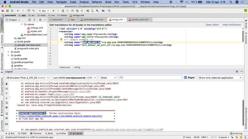Open the VCS menu
248x139 pixels.
[x=134, y=2]
